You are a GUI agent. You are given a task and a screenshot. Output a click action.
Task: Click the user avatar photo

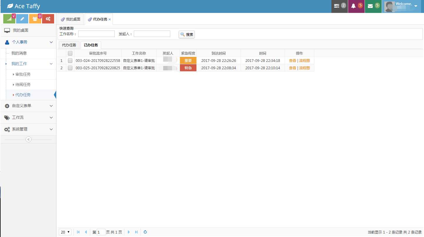pyautogui.click(x=390, y=7)
